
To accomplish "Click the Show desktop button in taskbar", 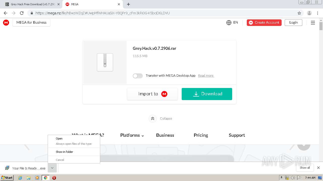I will pos(320,178).
